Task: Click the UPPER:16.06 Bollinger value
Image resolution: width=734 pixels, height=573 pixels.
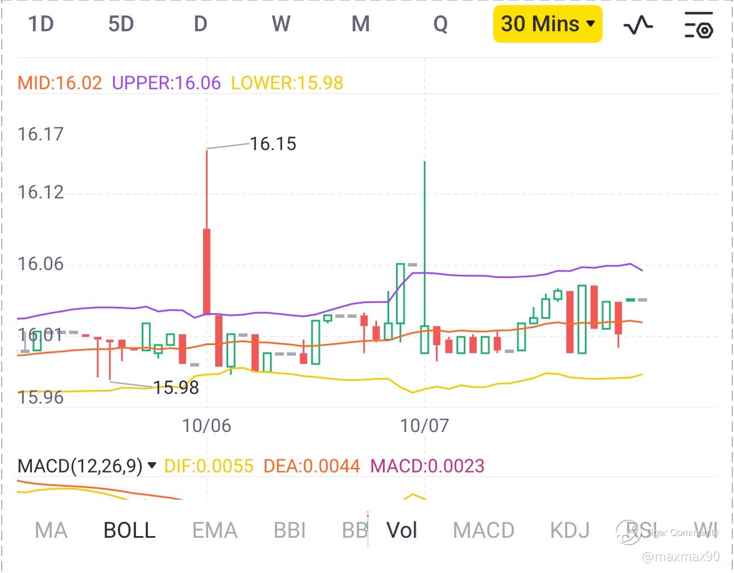Action: pyautogui.click(x=166, y=83)
